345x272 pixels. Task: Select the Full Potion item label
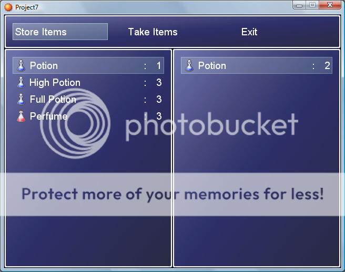click(53, 99)
